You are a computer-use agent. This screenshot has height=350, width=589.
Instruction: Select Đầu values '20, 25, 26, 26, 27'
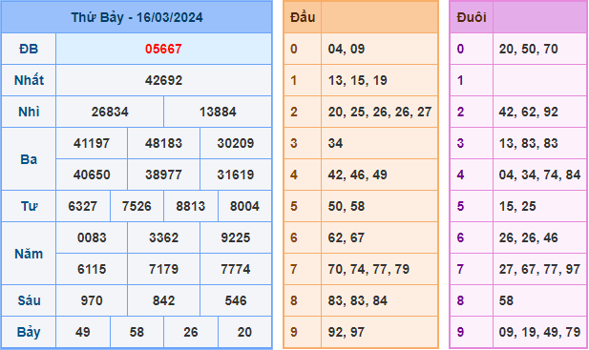click(380, 112)
